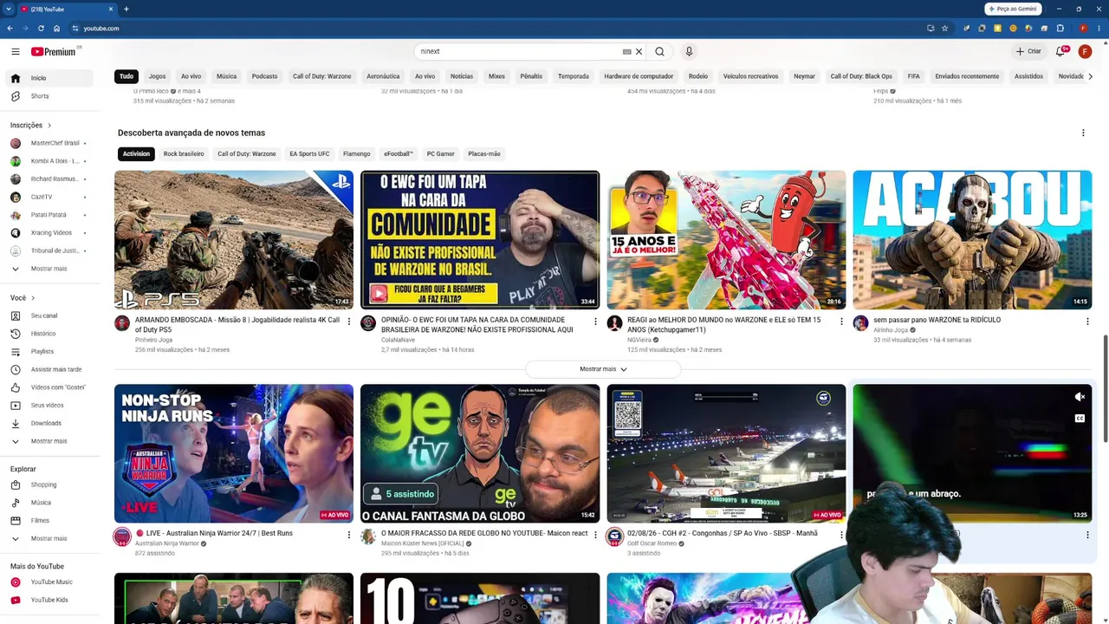Click the YouTube search input field
Viewport: 1109px width, 624px height.
coord(518,52)
